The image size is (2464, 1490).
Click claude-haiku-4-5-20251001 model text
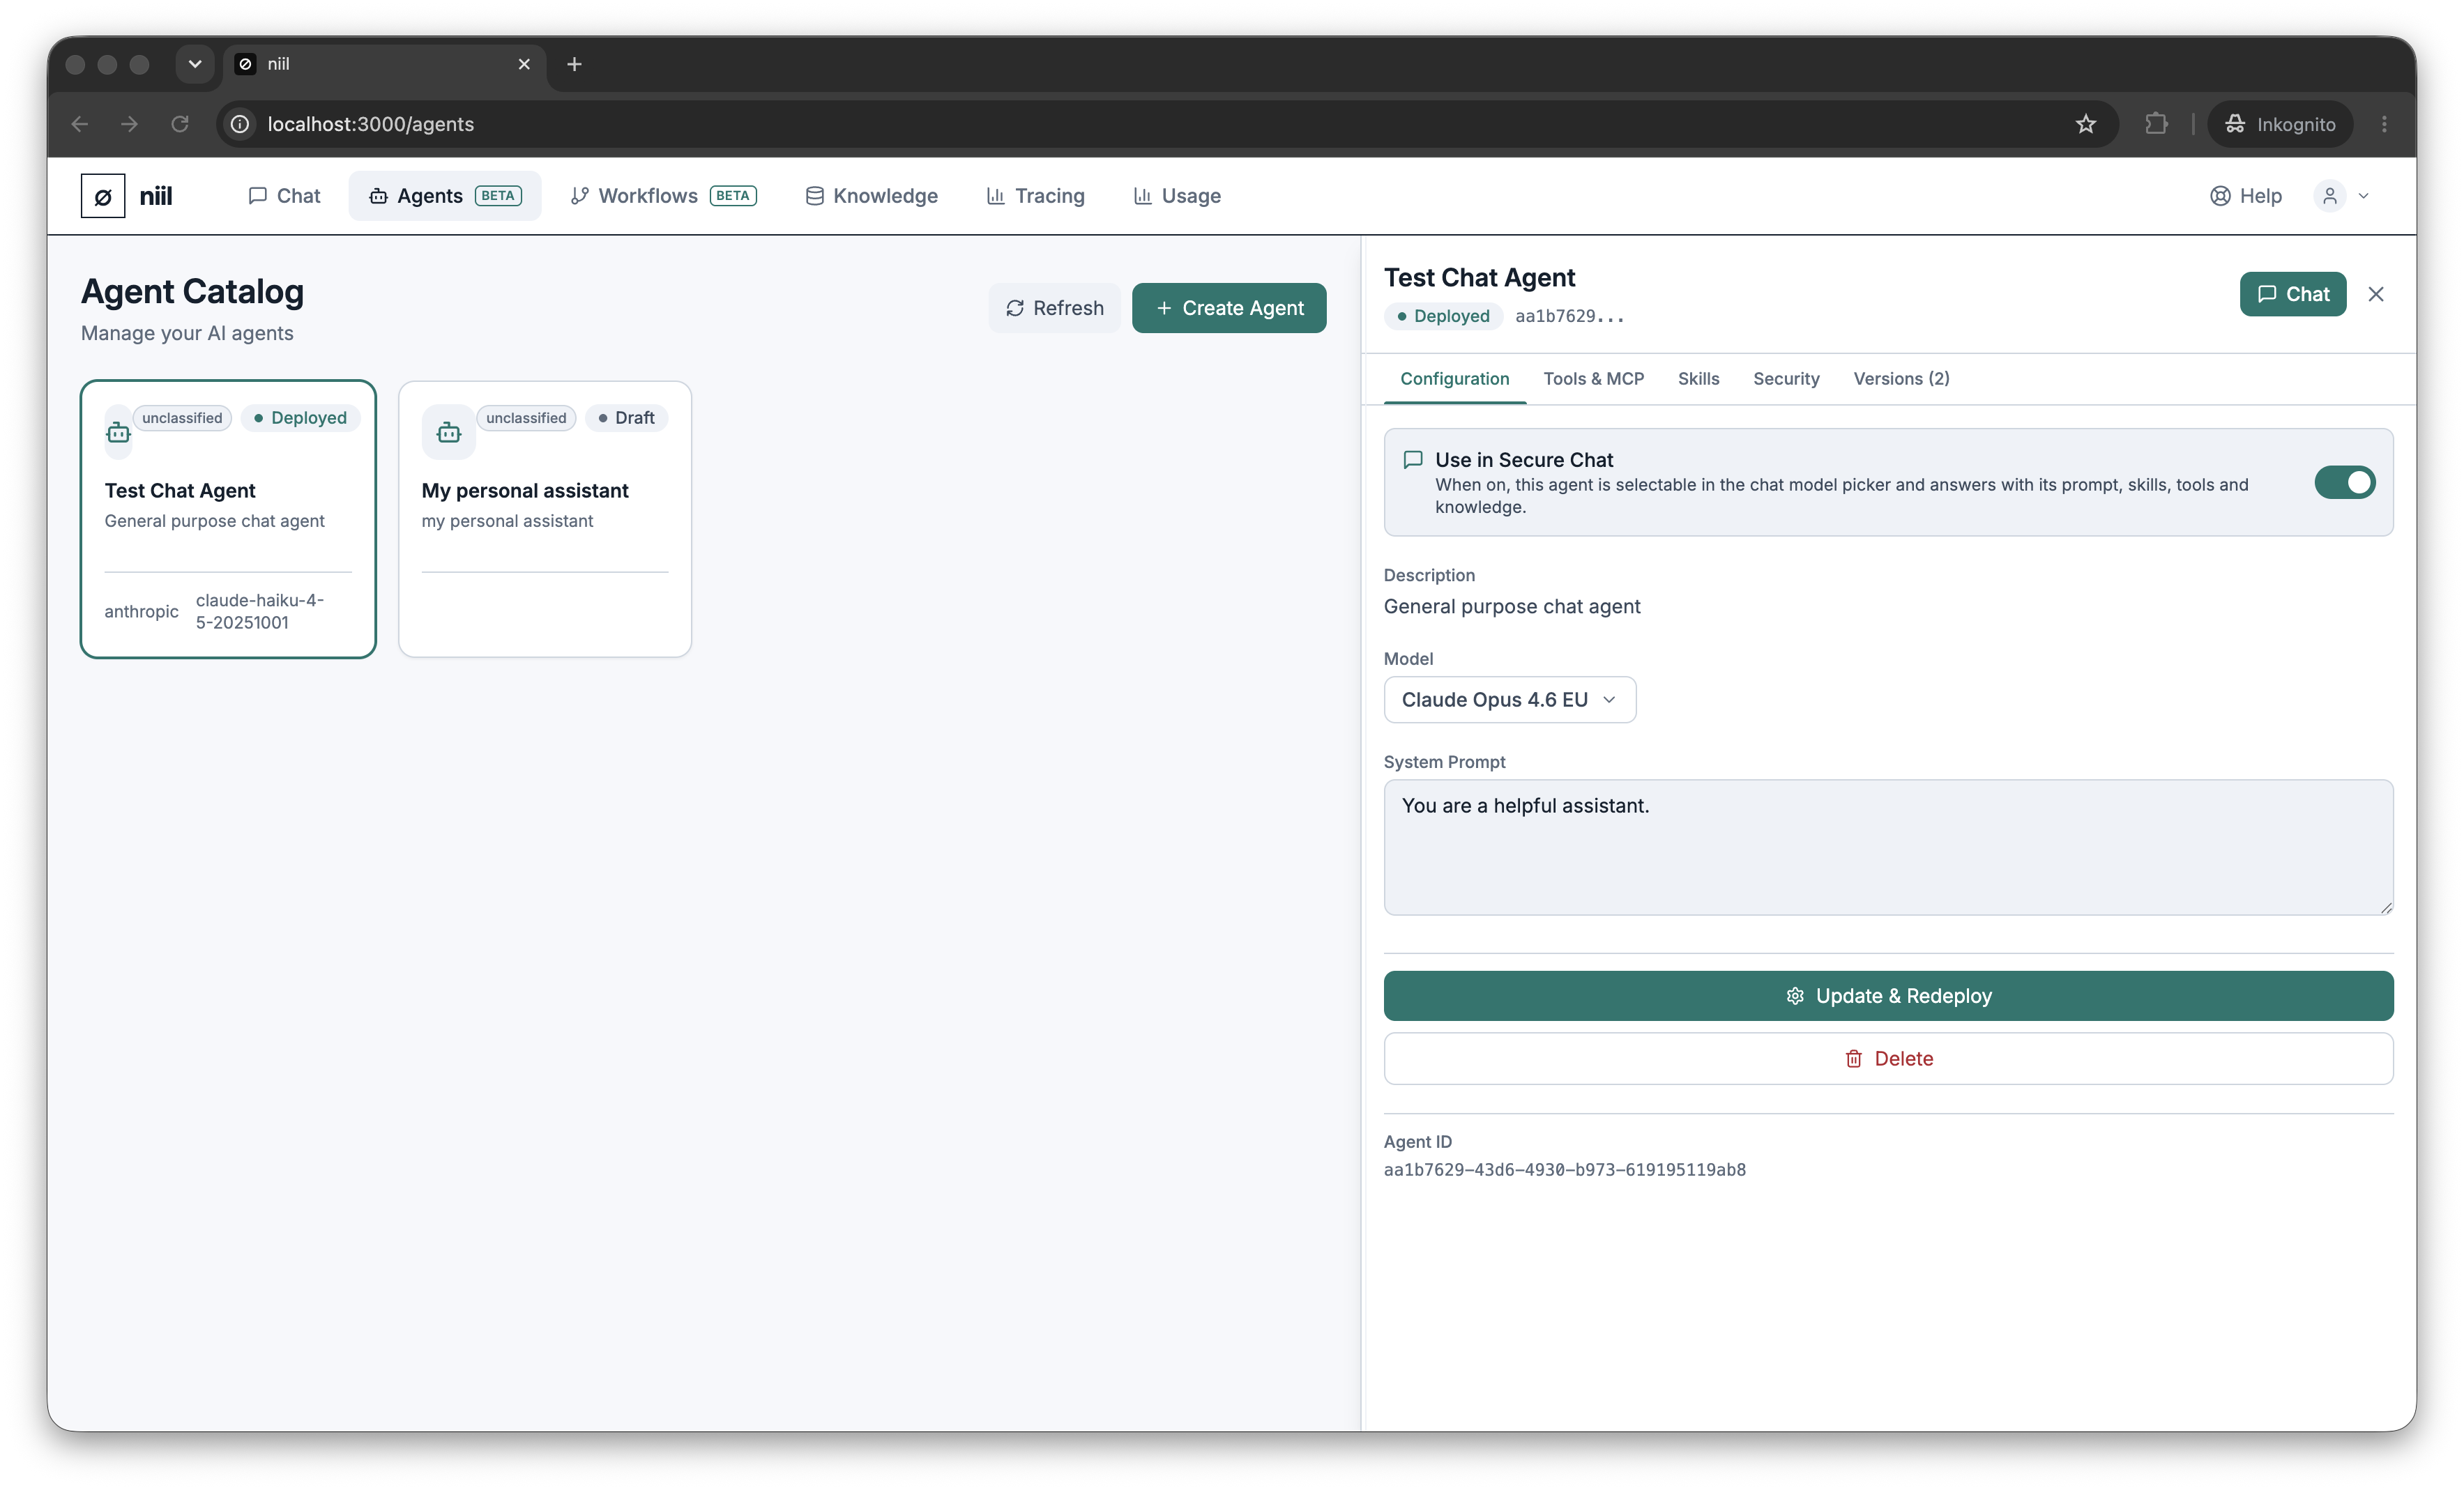click(260, 610)
